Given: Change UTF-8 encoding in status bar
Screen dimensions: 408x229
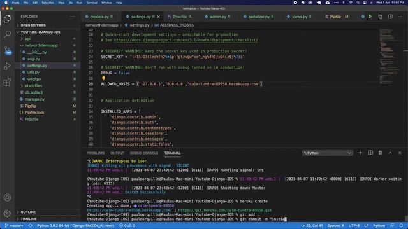Looking at the screenshot, I should [354, 226].
